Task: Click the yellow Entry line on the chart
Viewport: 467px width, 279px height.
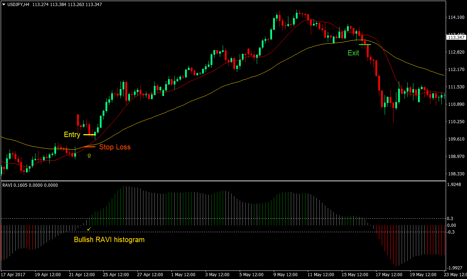Action: tap(89, 135)
